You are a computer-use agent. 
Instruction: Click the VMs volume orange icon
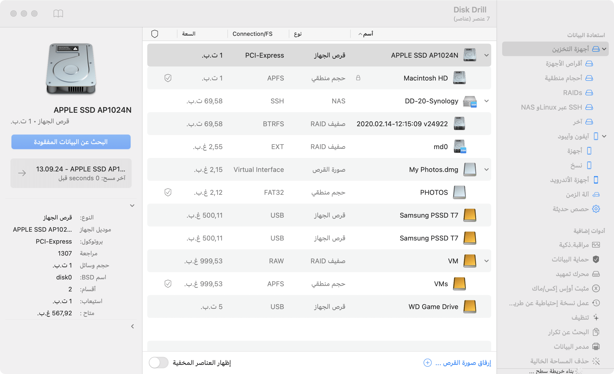click(x=459, y=284)
